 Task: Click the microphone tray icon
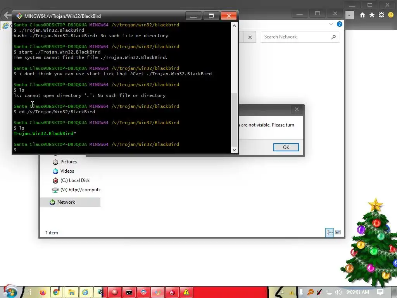click(x=300, y=292)
